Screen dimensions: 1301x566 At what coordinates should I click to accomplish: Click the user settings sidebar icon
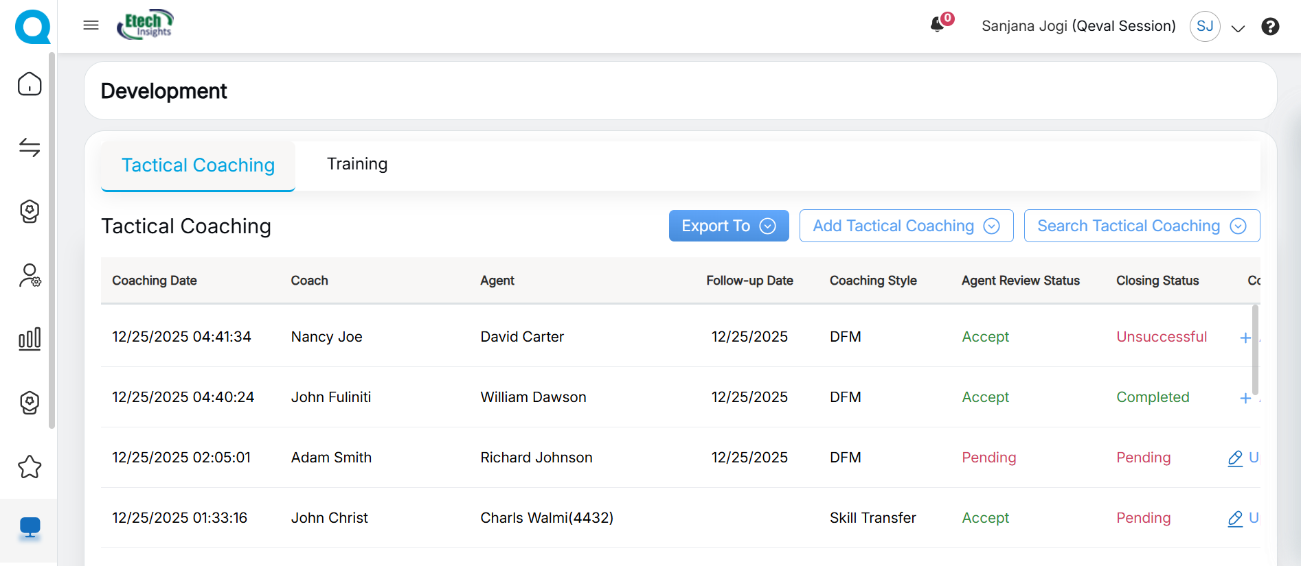click(30, 276)
